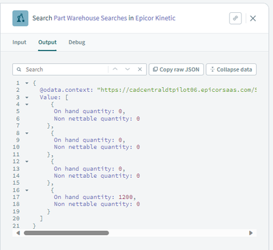Click the magnifier icon in search box
Screen dimensions: 273x250
point(19,69)
